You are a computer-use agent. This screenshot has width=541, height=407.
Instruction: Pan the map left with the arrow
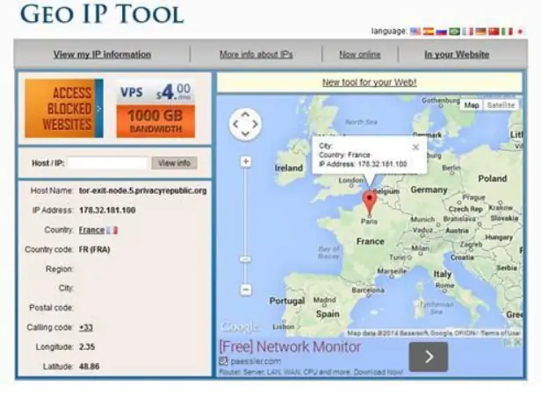point(235,124)
